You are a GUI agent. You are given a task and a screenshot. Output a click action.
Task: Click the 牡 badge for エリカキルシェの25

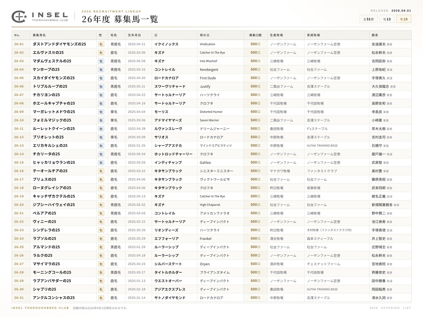click(101, 146)
